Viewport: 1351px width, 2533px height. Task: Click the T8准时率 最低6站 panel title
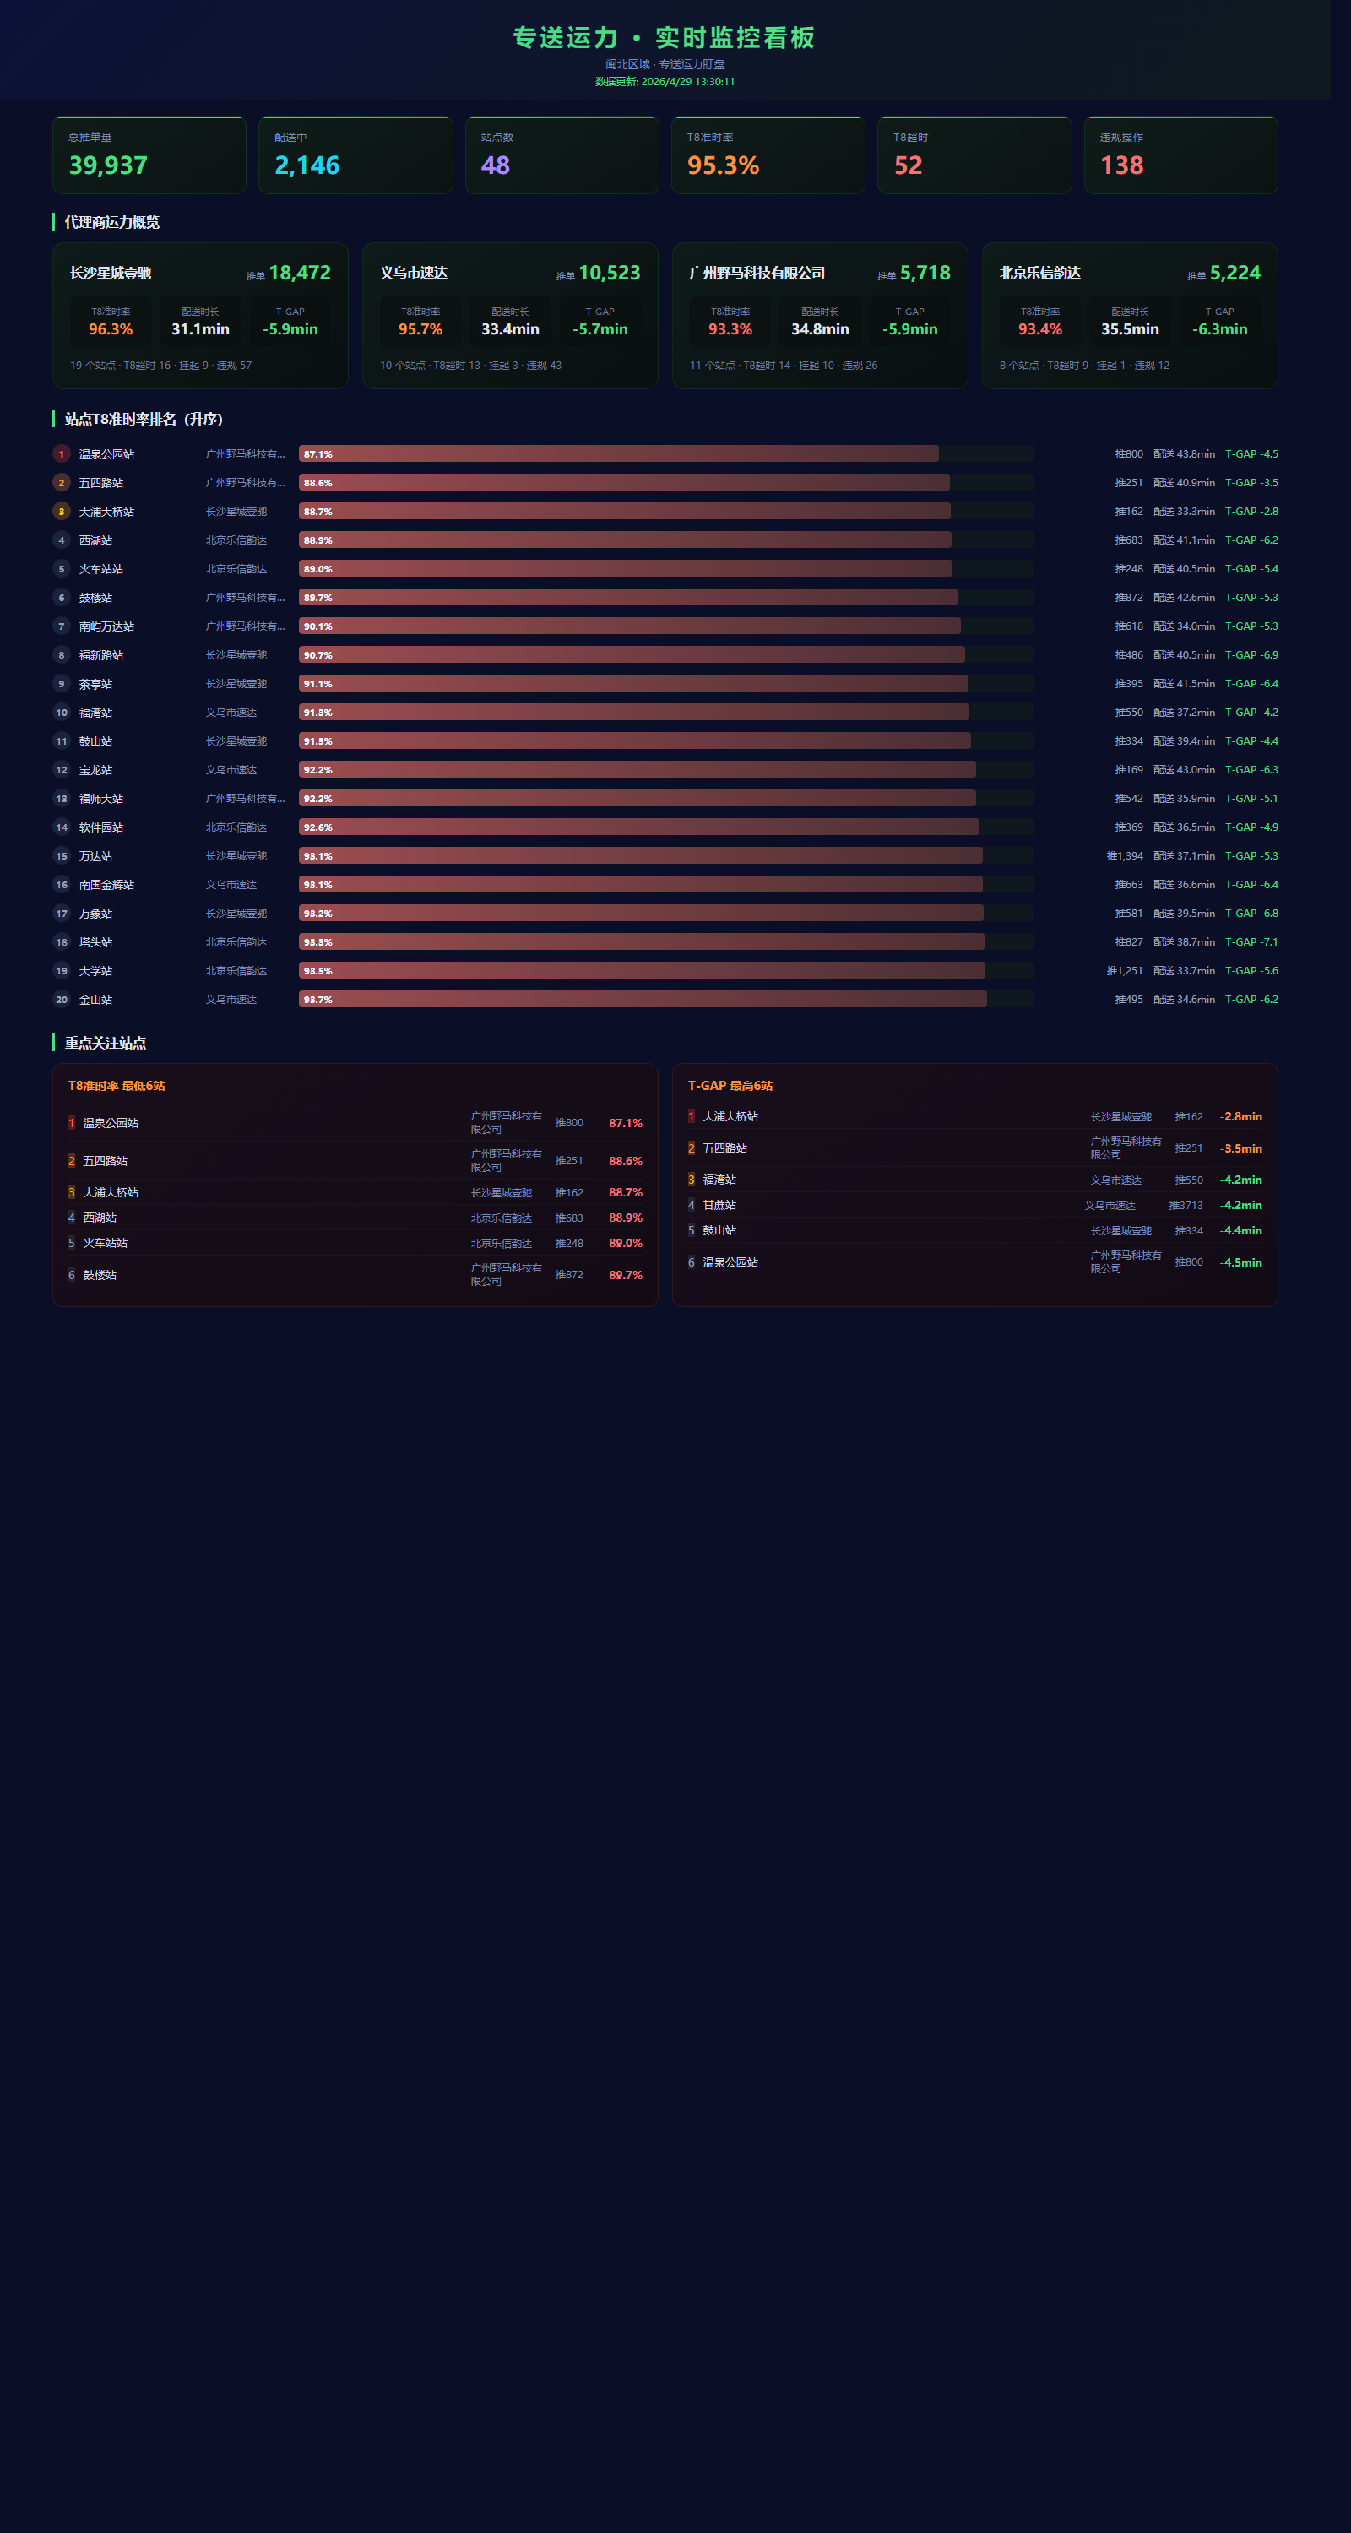(x=116, y=1086)
